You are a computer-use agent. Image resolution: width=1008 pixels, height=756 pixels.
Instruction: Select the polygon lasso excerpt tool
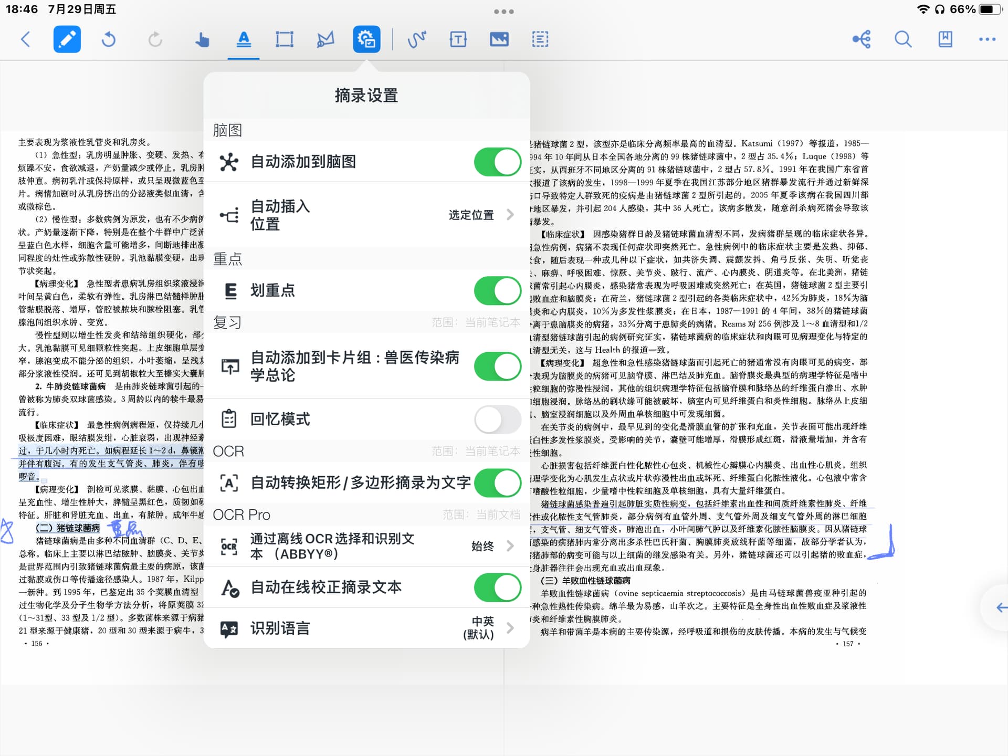point(325,39)
